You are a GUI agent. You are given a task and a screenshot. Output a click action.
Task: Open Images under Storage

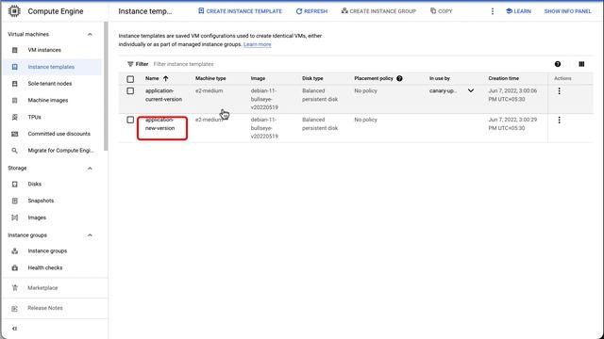pyautogui.click(x=37, y=218)
